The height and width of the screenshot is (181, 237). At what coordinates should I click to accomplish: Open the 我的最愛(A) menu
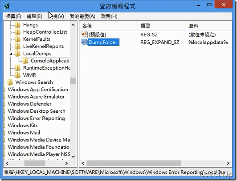click(x=82, y=16)
